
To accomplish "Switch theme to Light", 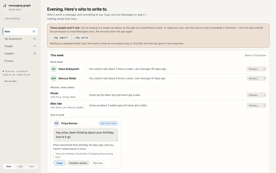I will click(x=20, y=166).
